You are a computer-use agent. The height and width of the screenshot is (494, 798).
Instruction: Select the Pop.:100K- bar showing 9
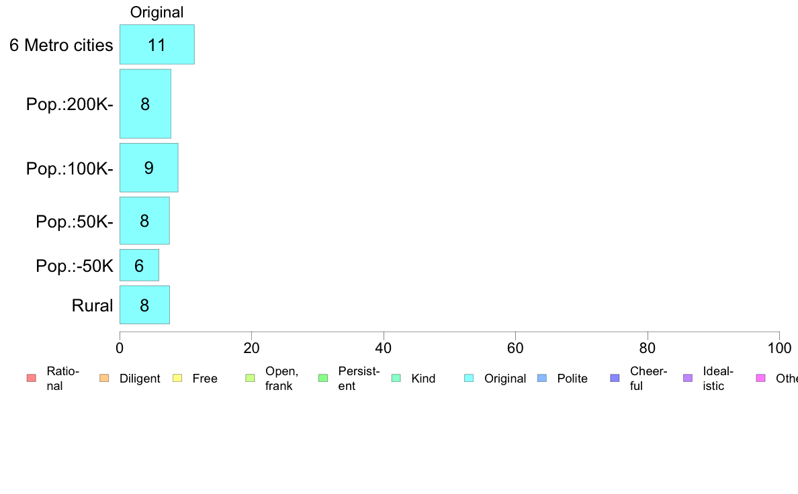pyautogui.click(x=148, y=168)
